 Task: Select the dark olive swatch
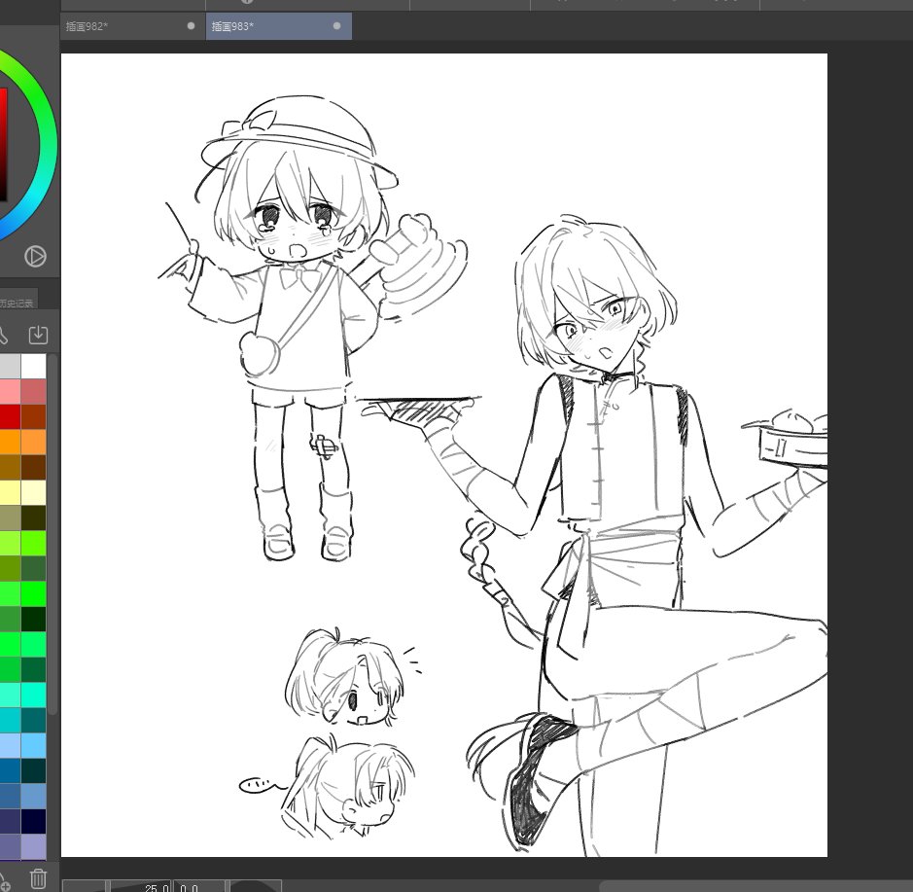point(33,517)
